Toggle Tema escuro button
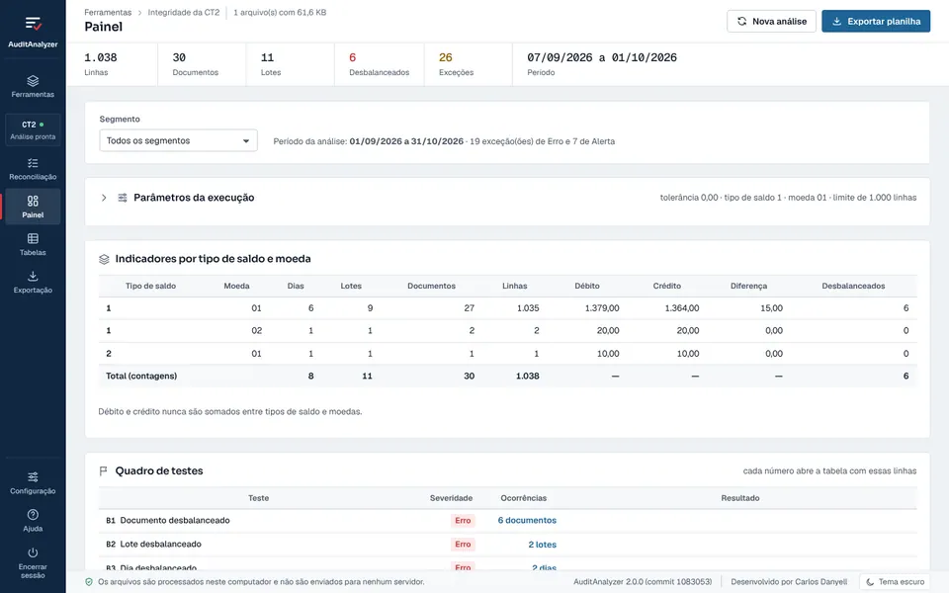The image size is (949, 593). click(895, 581)
